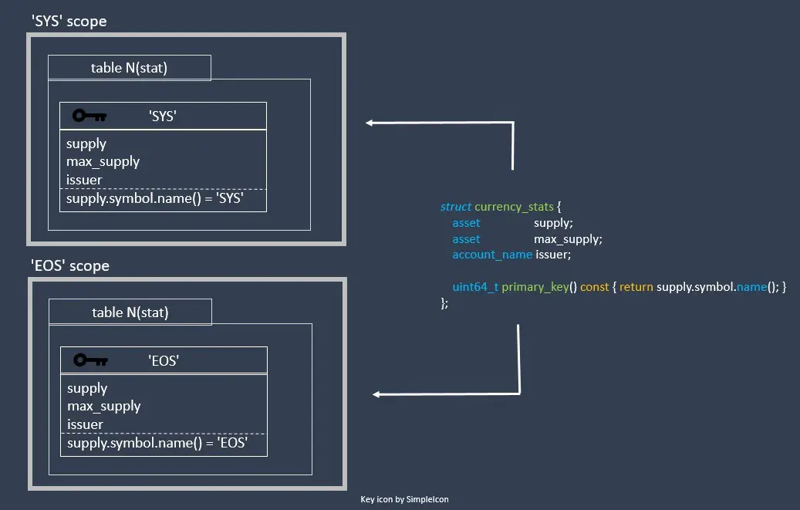The width and height of the screenshot is (800, 510).
Task: Click 'return supply.symbol.name();' statement
Action: tap(700, 287)
